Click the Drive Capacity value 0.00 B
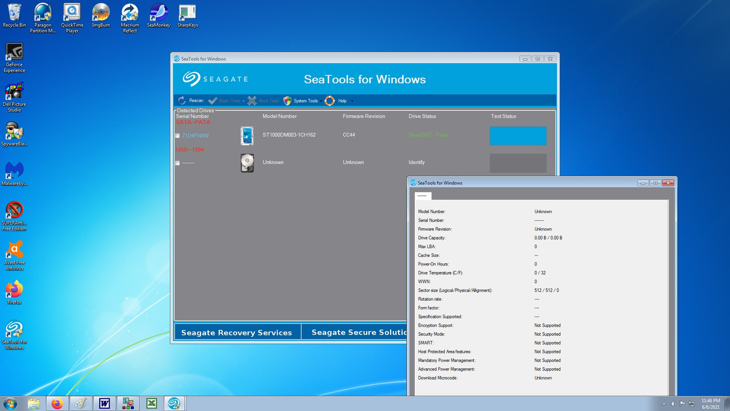Screen dimensions: 730x411 coord(548,237)
